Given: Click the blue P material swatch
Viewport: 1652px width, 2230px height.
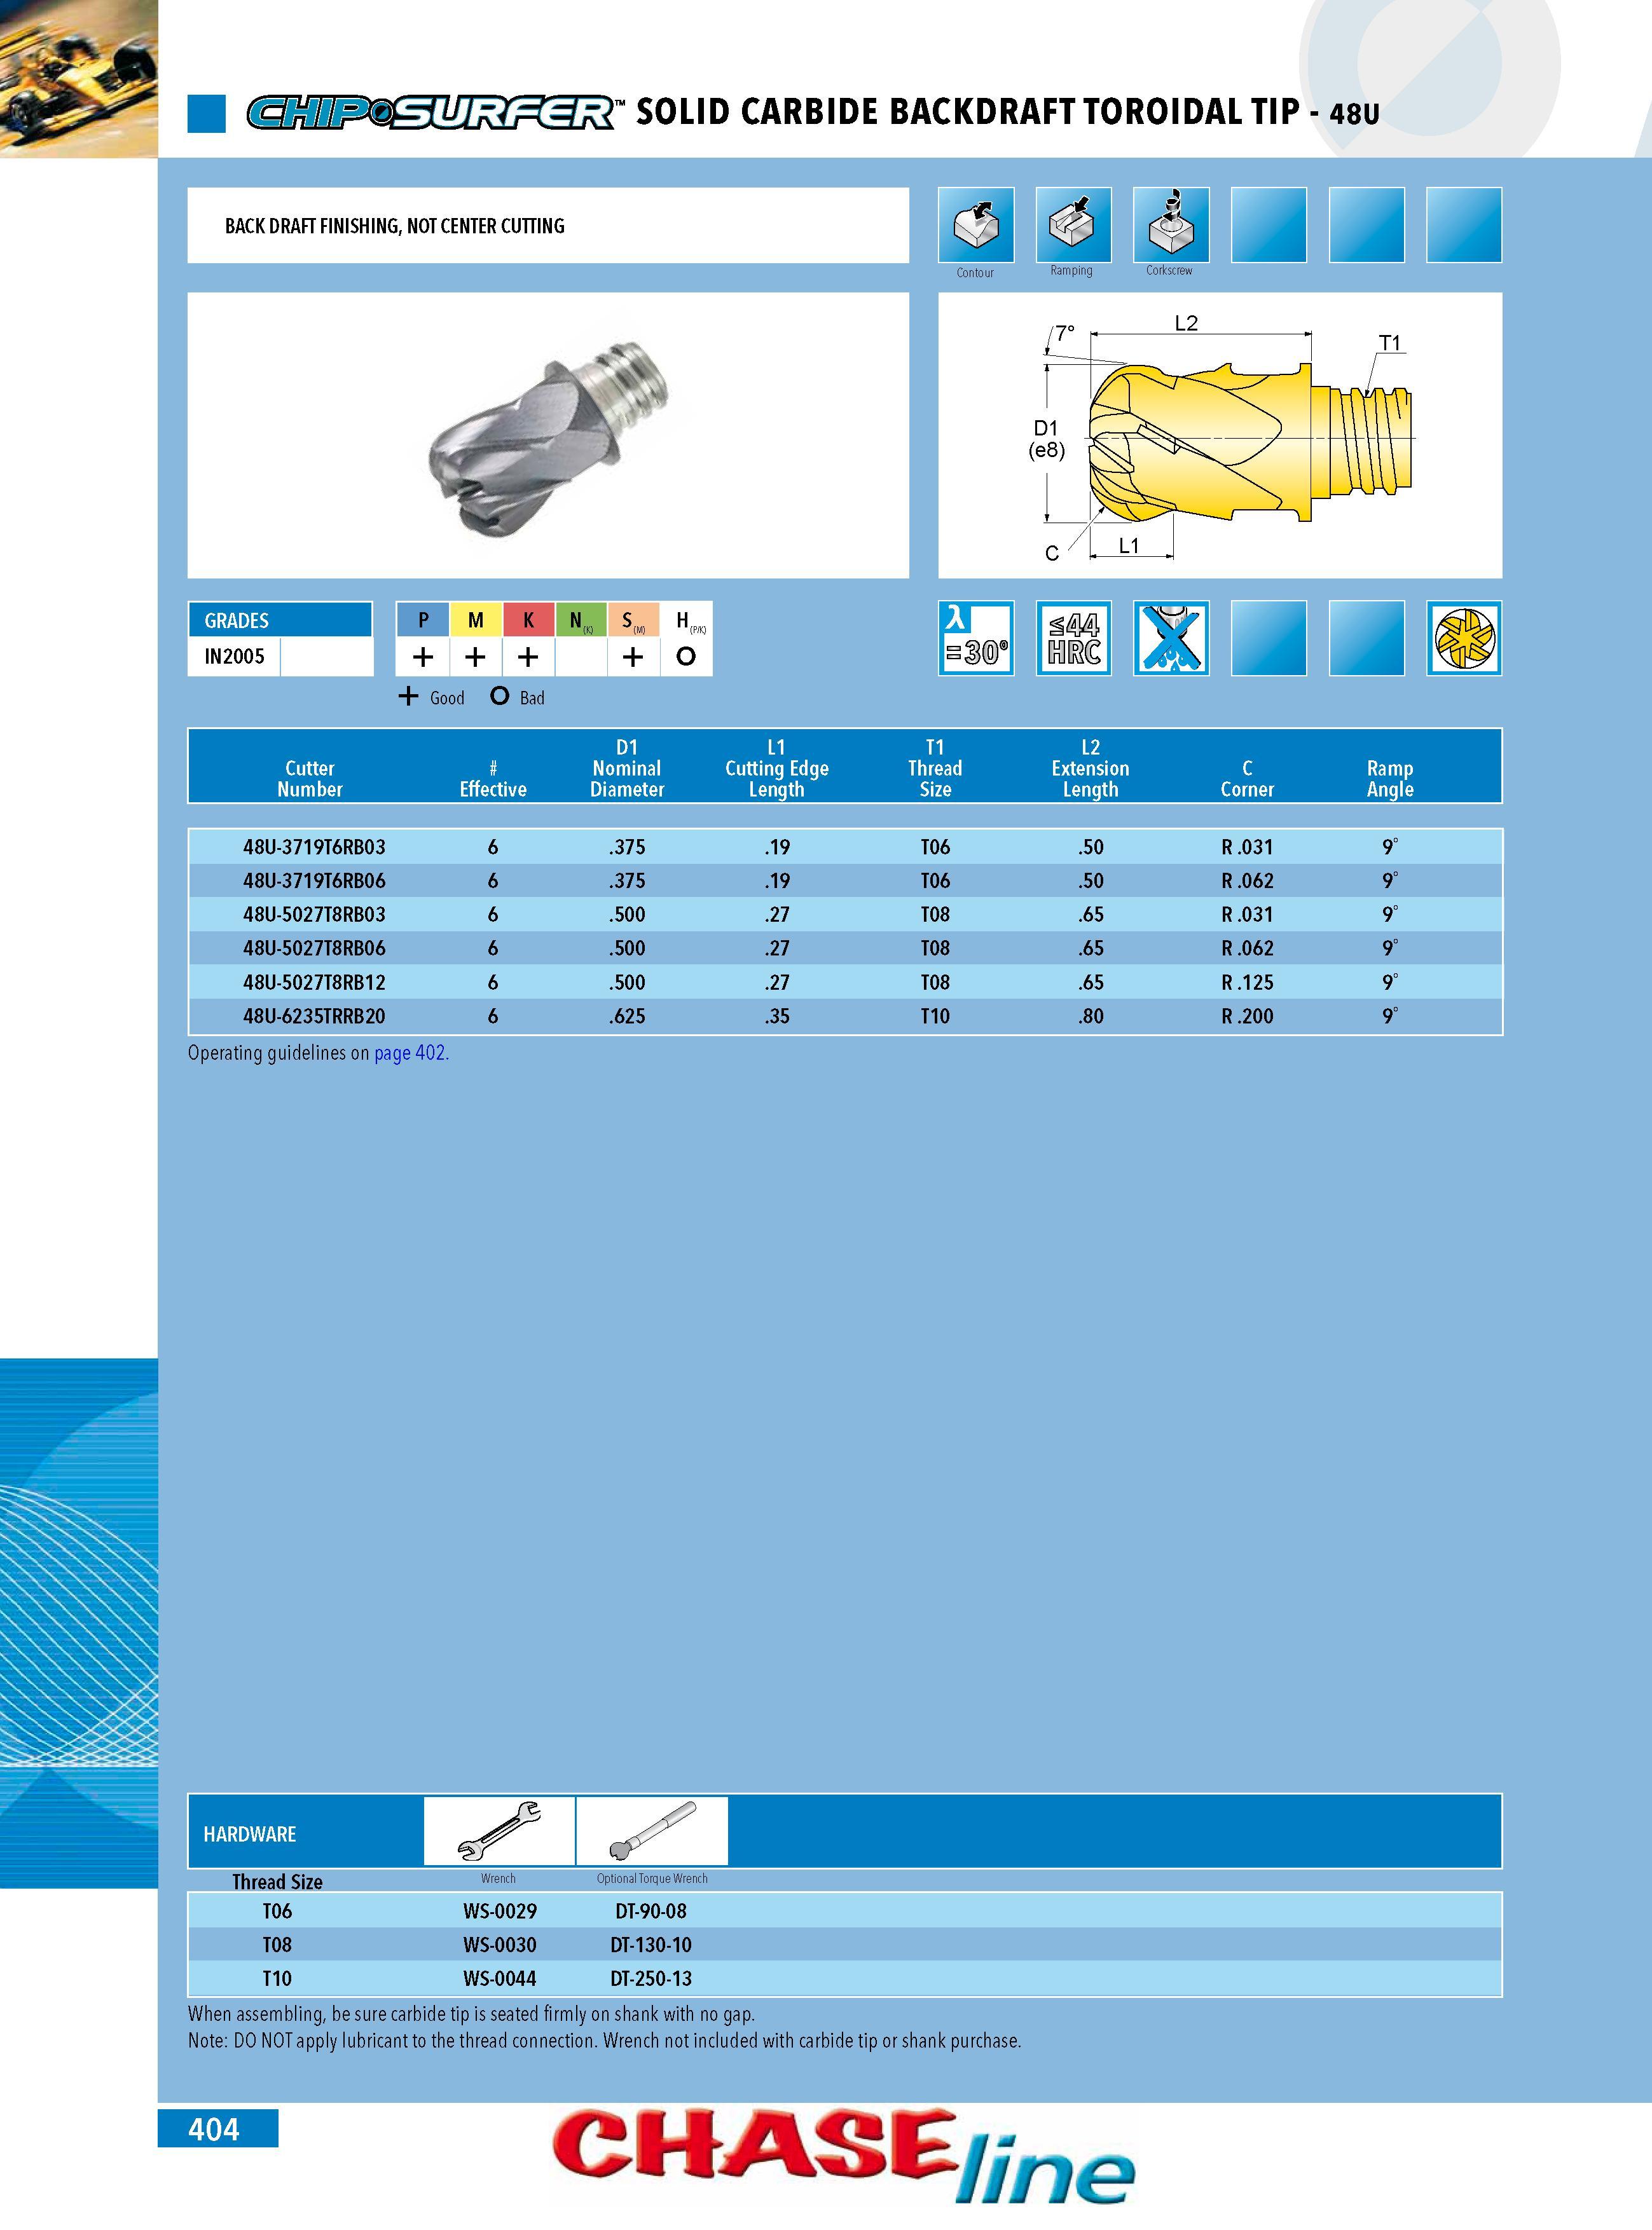Looking at the screenshot, I should (423, 620).
